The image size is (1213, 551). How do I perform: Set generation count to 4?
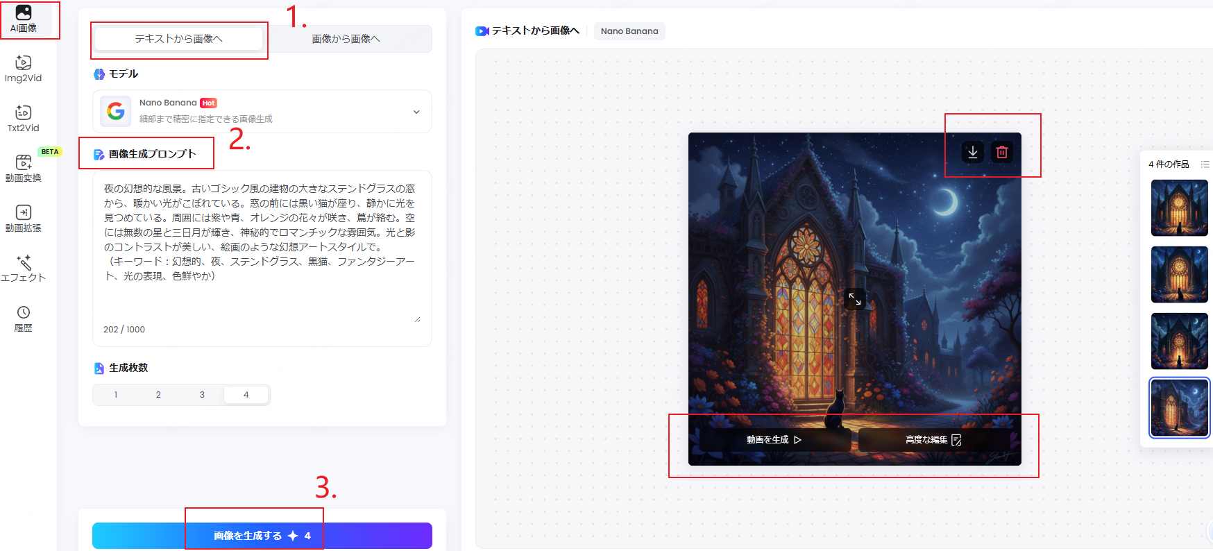click(246, 395)
